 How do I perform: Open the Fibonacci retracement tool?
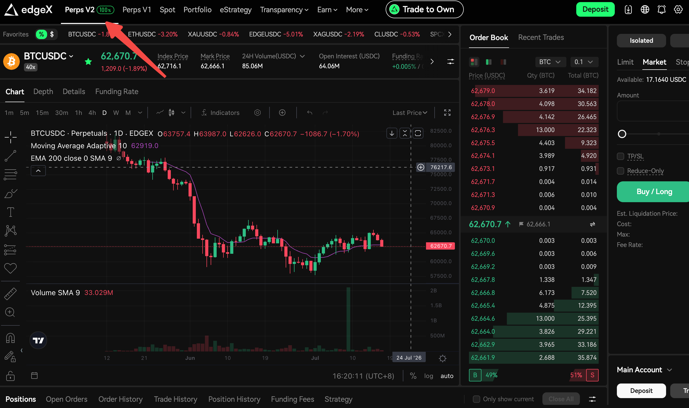10,174
